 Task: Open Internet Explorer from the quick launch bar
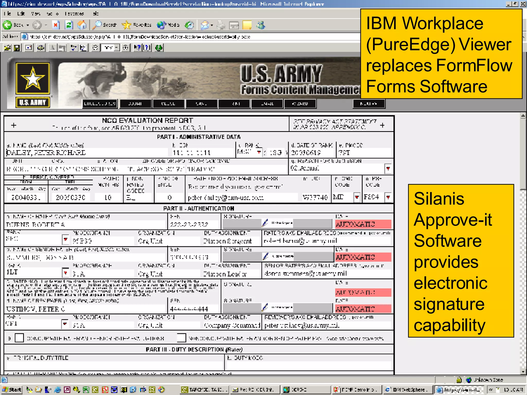(57, 390)
